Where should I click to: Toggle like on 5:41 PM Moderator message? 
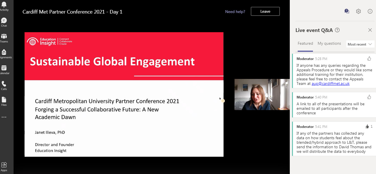[x=367, y=126]
